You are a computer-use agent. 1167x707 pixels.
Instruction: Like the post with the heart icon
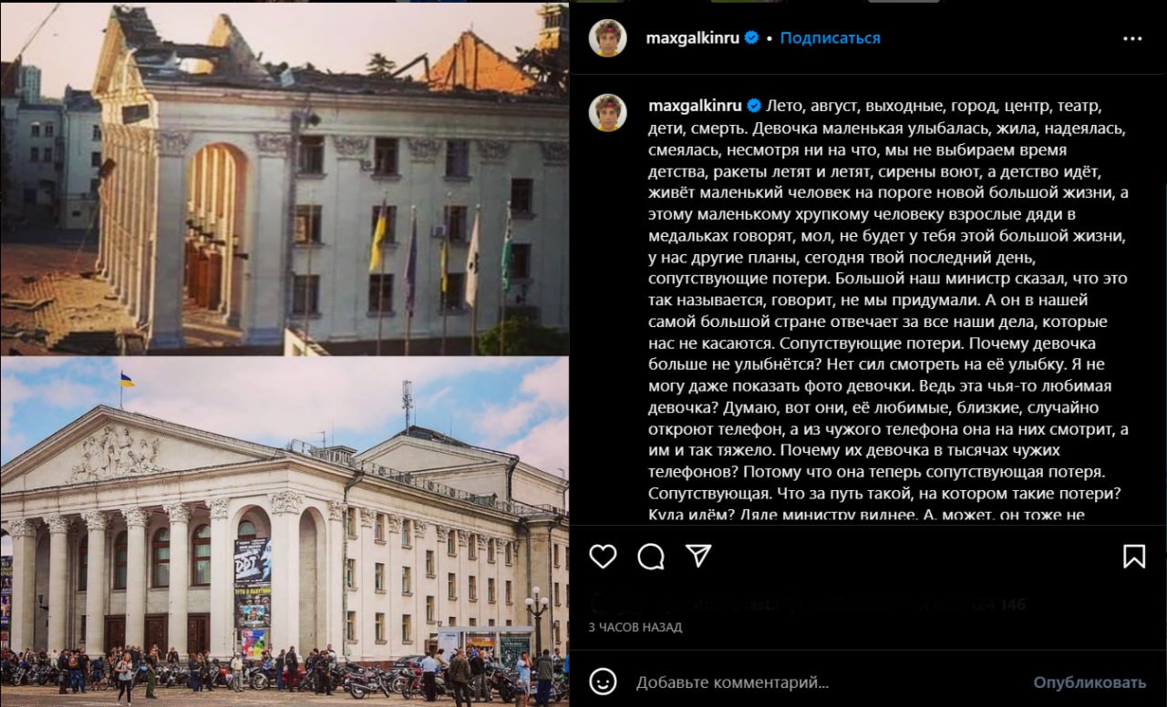pyautogui.click(x=603, y=556)
